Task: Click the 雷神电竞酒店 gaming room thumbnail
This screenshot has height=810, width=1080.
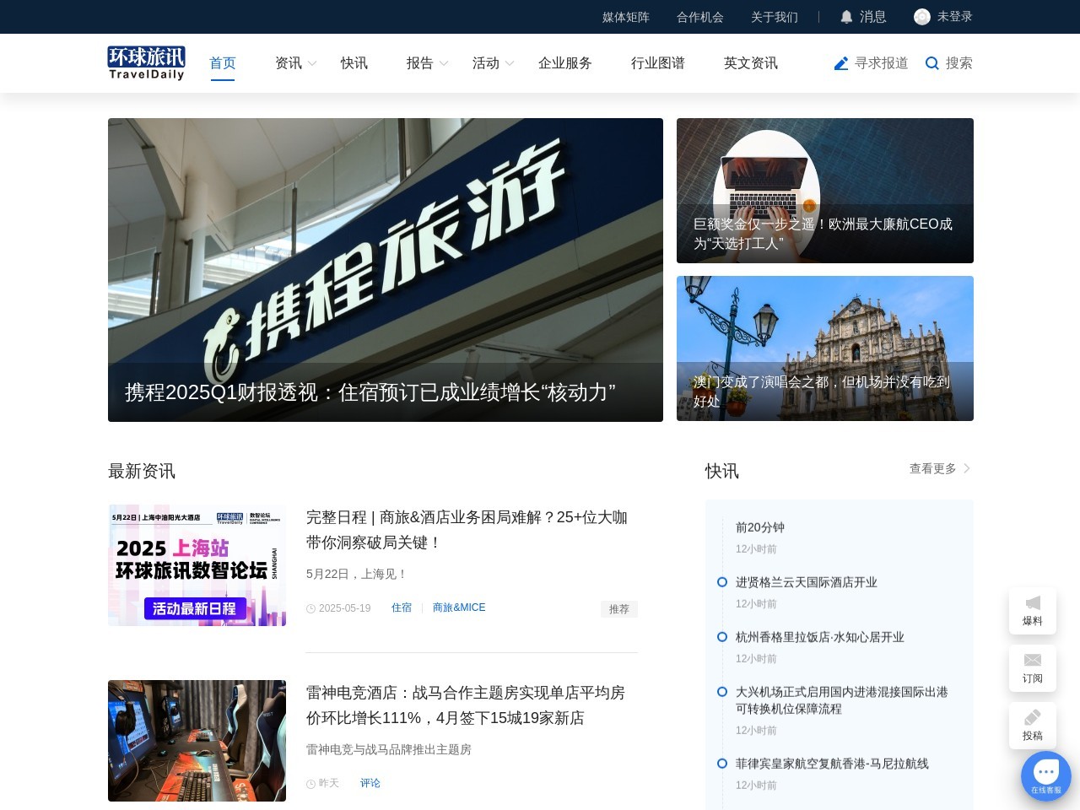Action: (x=197, y=741)
